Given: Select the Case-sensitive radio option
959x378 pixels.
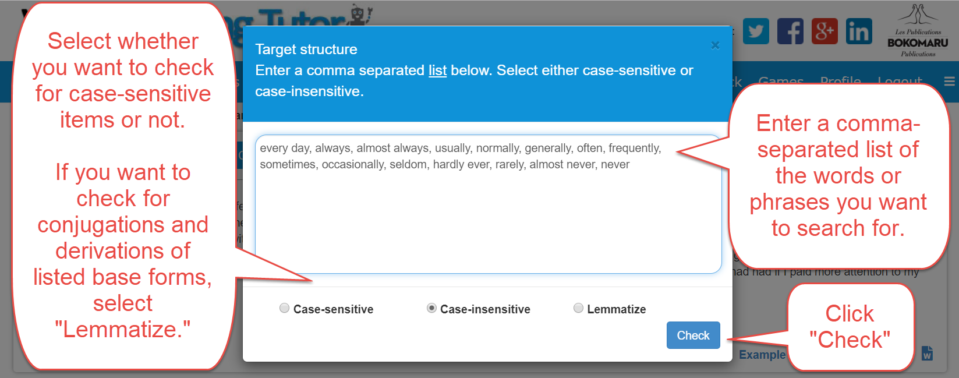Looking at the screenshot, I should click(x=284, y=308).
